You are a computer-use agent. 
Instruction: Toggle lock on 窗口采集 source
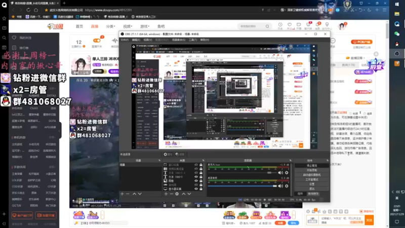coord(200,165)
